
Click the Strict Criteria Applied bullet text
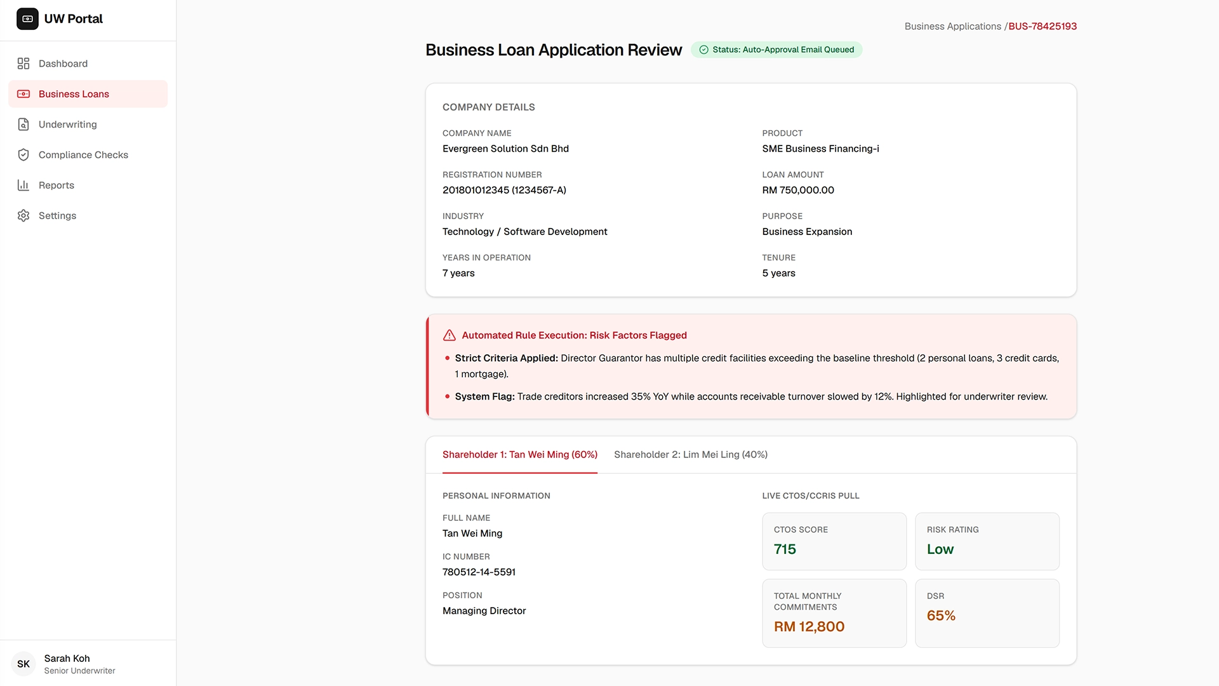(x=757, y=366)
